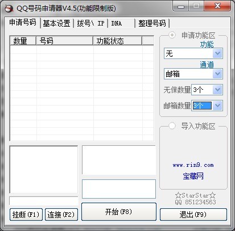Select the 导入功能区 radio button
Viewport: 235px width, 231px height.
[172, 125]
